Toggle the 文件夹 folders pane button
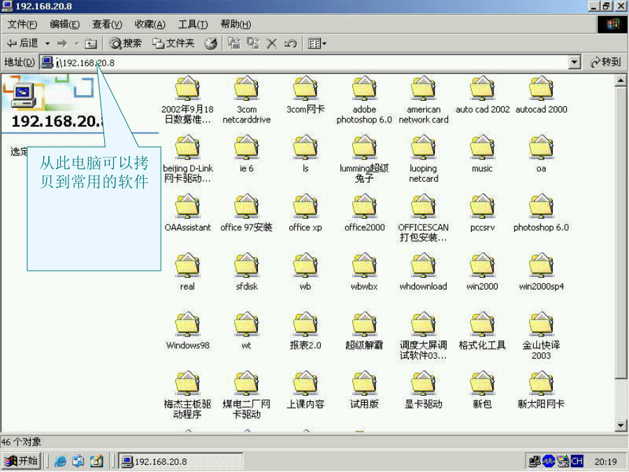629x472 pixels. [173, 43]
